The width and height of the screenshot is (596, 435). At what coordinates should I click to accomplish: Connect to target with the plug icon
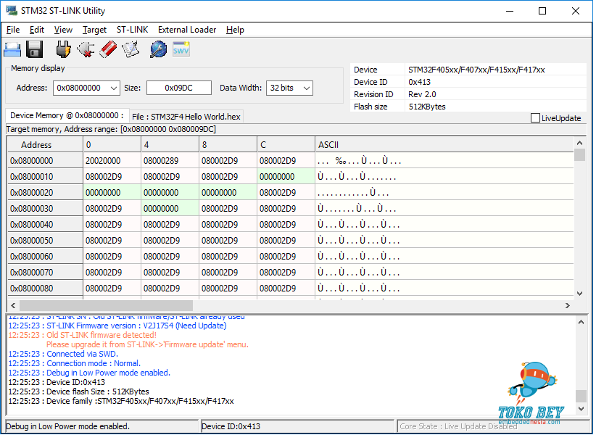[x=63, y=49]
